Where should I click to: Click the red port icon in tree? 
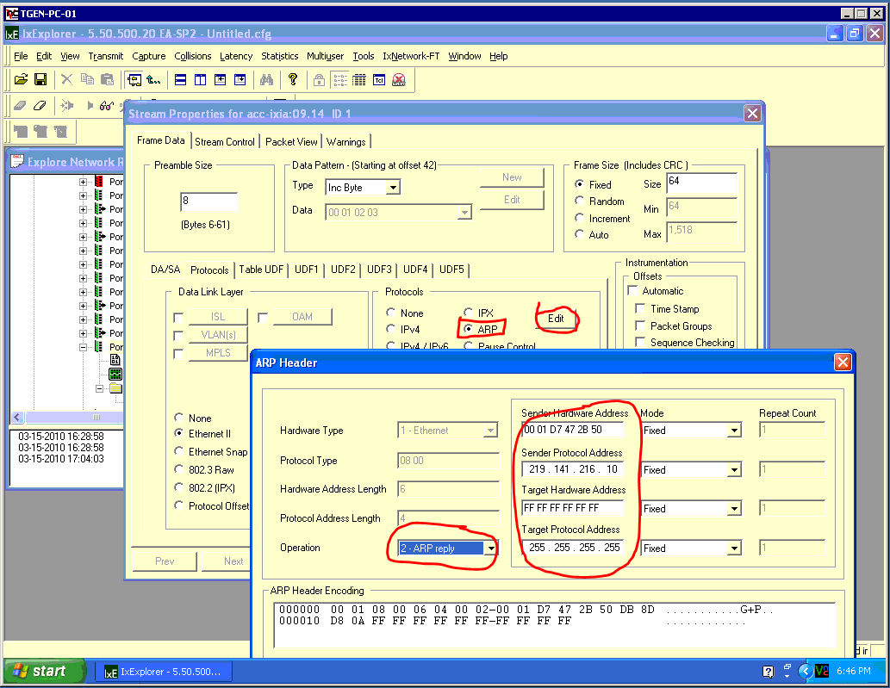99,182
